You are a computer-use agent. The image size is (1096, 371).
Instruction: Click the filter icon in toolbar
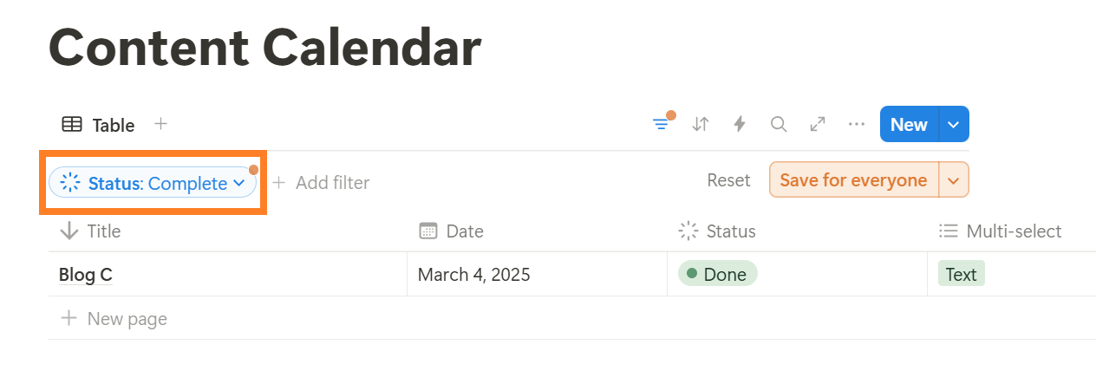pyautogui.click(x=662, y=124)
